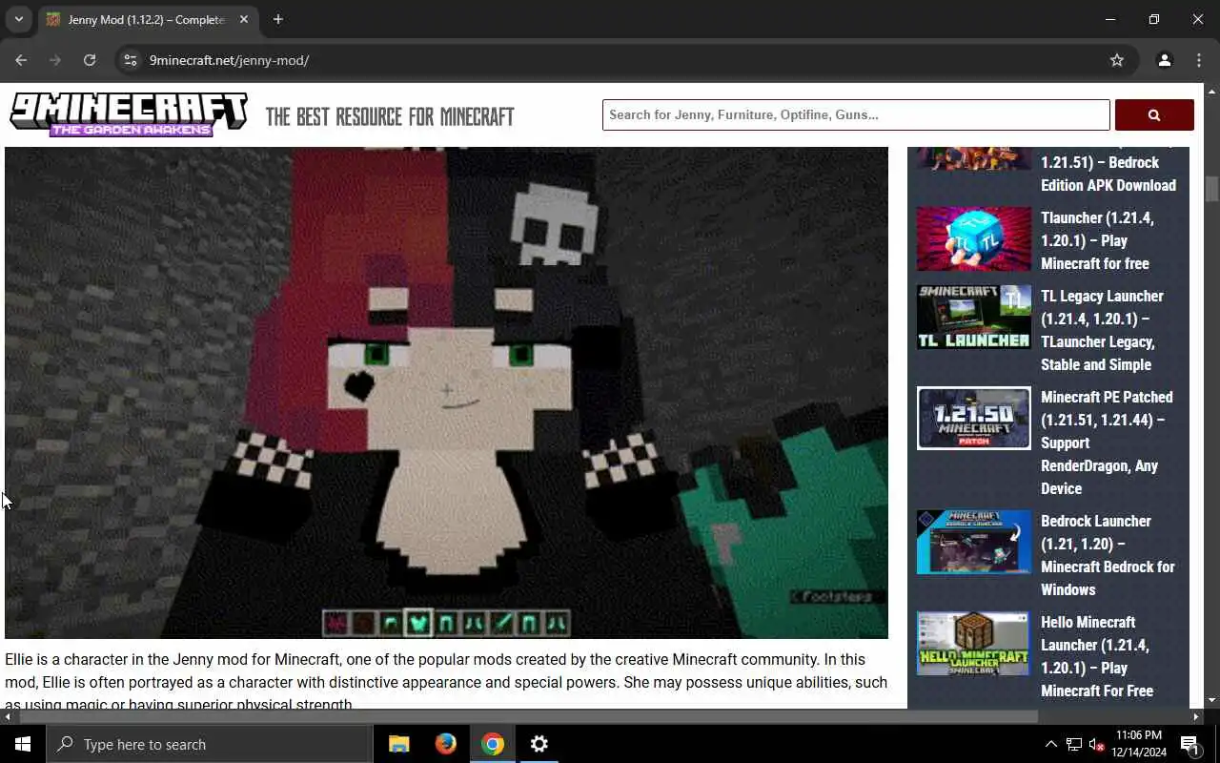This screenshot has width=1220, height=763.
Task: Open the clock showing 11:06 PM
Action: point(1138,744)
